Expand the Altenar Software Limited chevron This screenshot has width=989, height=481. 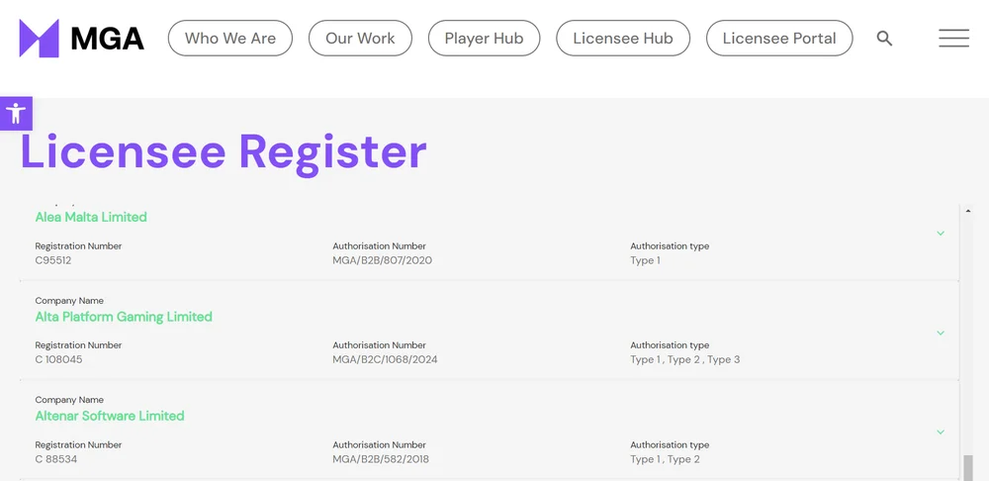(x=941, y=432)
